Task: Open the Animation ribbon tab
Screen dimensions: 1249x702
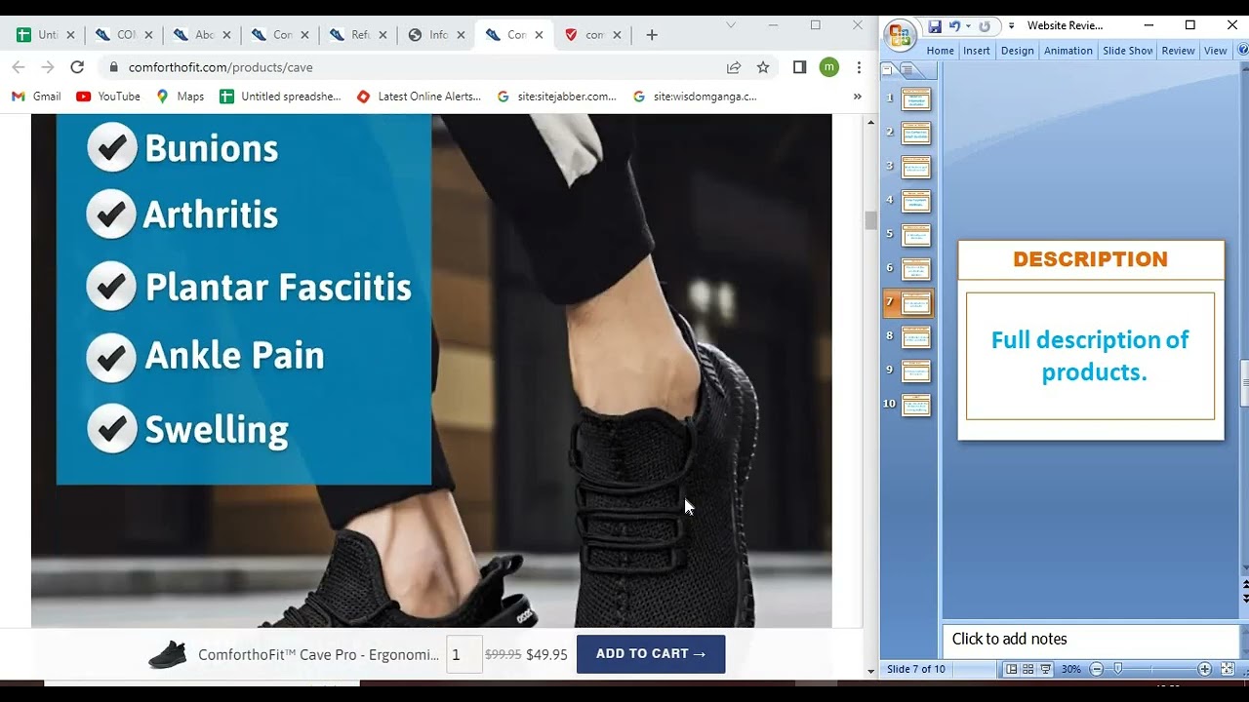Action: [1068, 51]
